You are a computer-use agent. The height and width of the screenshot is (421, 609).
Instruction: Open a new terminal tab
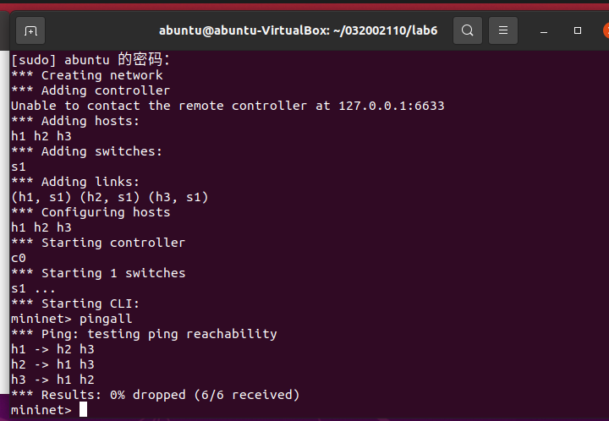pyautogui.click(x=30, y=30)
